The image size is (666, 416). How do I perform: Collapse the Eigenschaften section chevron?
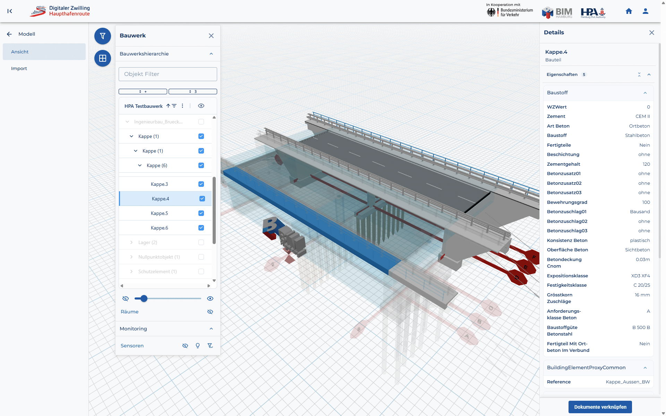(649, 75)
